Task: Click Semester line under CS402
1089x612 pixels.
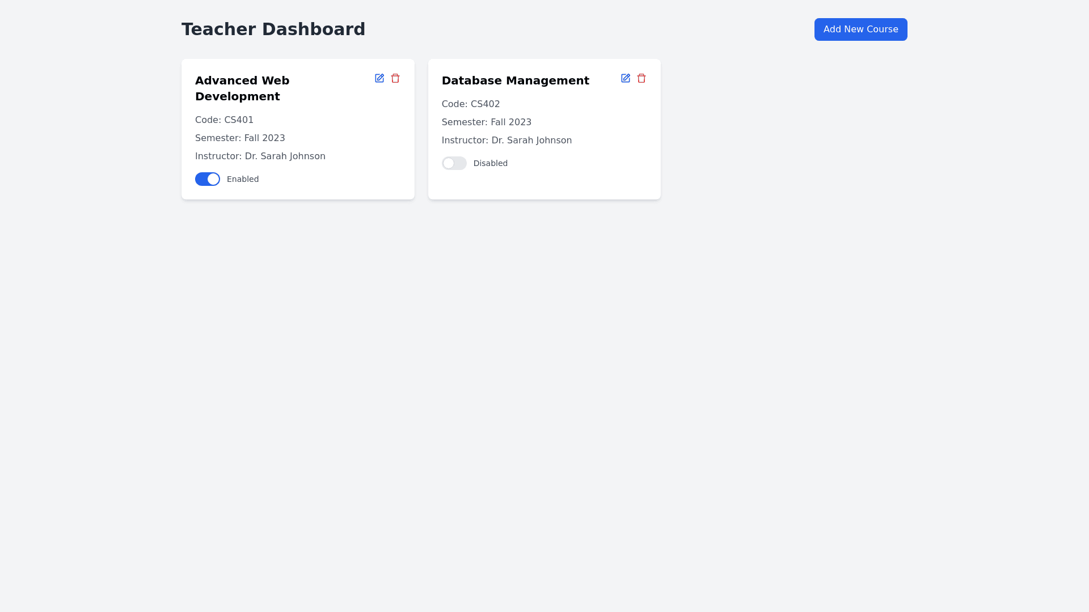Action: click(486, 122)
